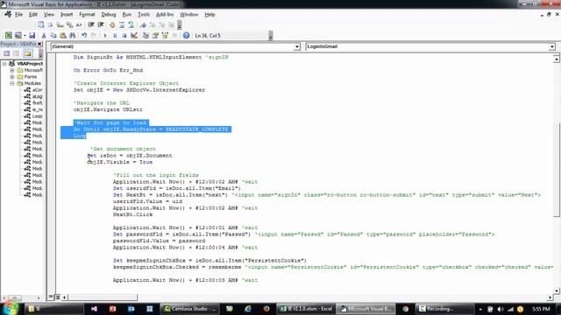Viewport: 561px width, 315px height.
Task: Open the Properties Window toolbar icon
Action: (x=155, y=35)
